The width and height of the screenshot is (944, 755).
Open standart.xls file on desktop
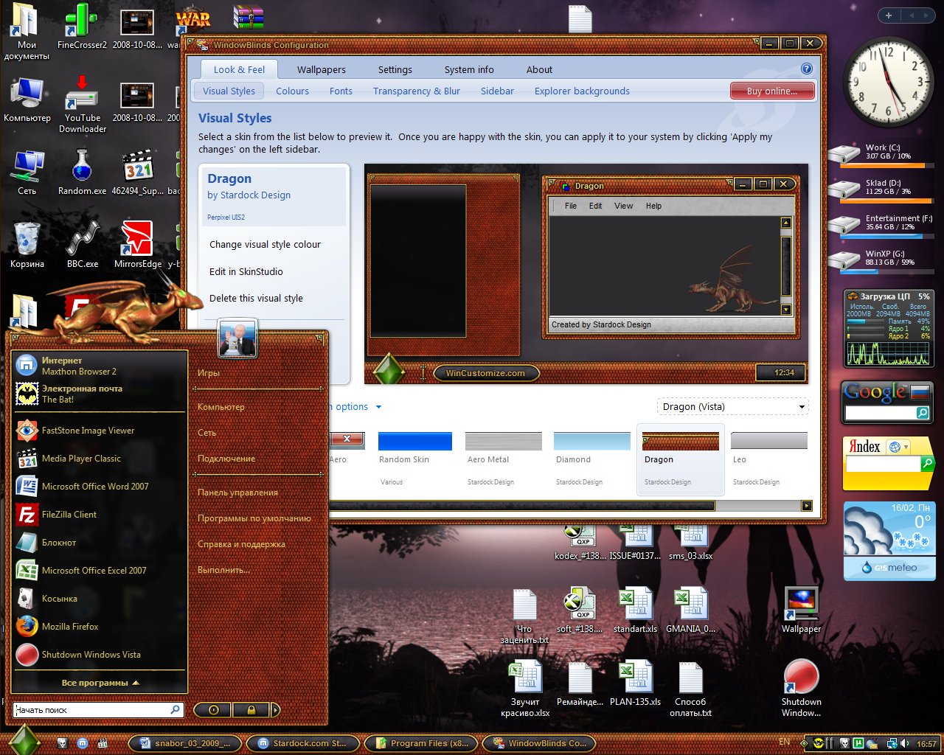[x=635, y=610]
